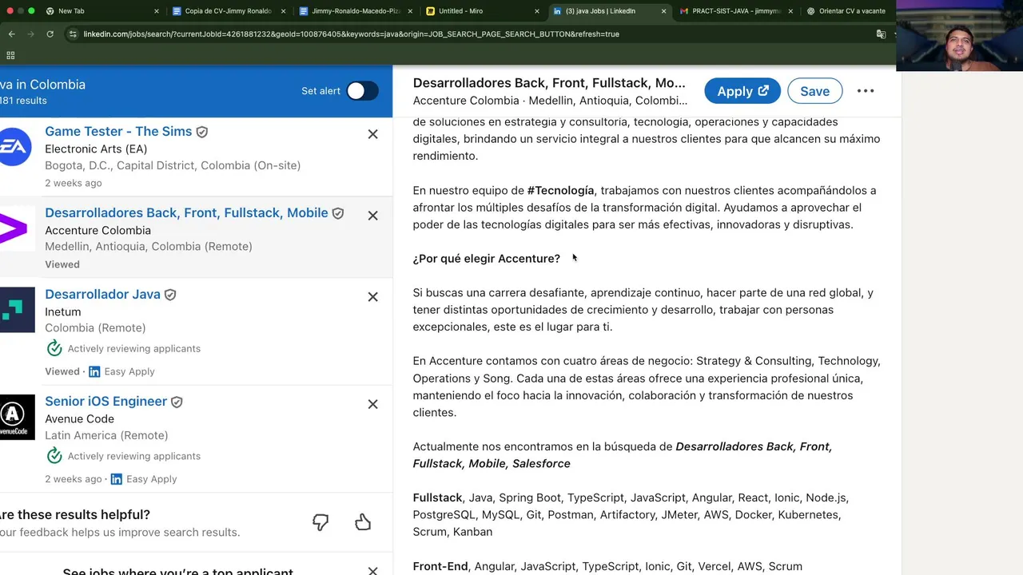
Task: Click the browser forward arrow
Action: 30,34
